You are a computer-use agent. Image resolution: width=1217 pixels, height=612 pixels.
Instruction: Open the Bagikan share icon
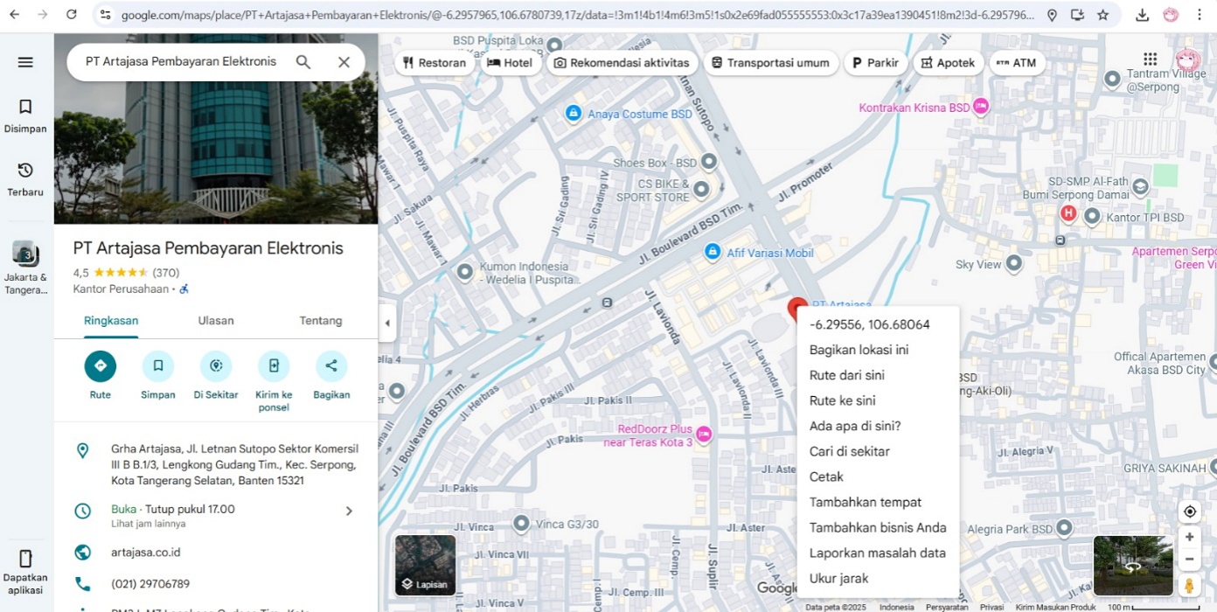331,365
